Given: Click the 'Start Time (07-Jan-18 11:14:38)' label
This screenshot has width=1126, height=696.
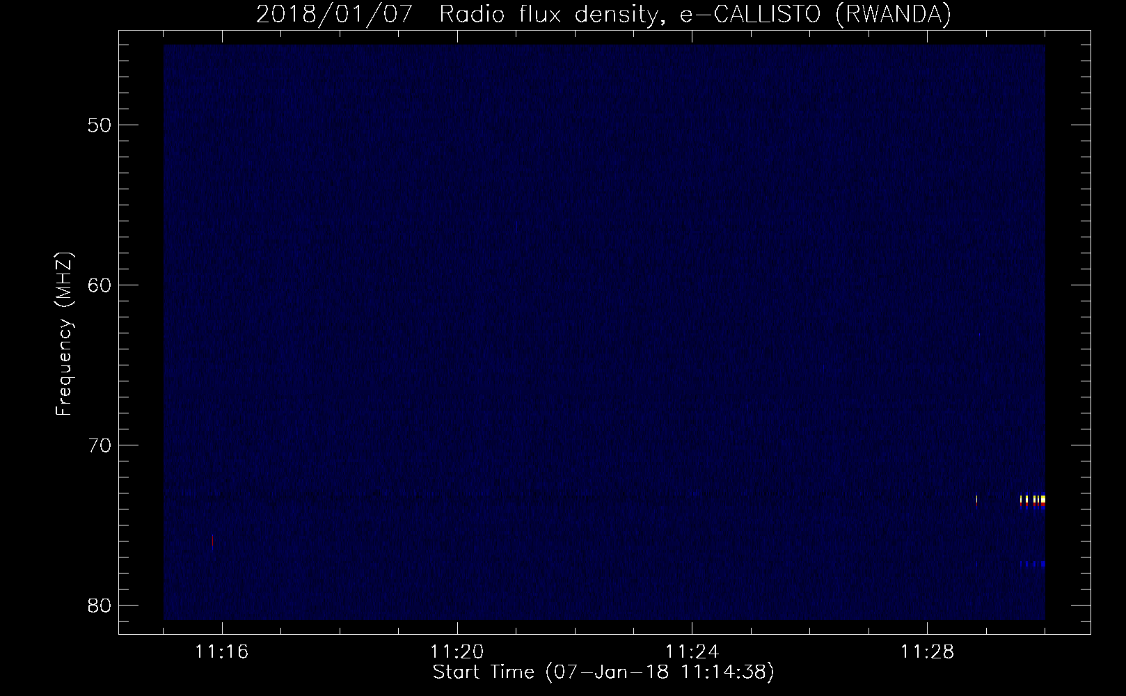Looking at the screenshot, I should tap(603, 672).
